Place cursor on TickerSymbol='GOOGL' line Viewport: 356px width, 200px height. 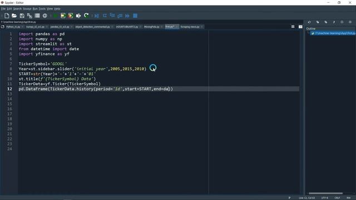point(43,64)
